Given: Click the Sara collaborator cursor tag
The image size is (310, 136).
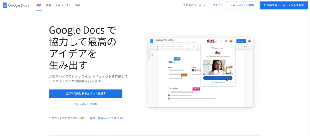Looking at the screenshot, I should (x=184, y=75).
